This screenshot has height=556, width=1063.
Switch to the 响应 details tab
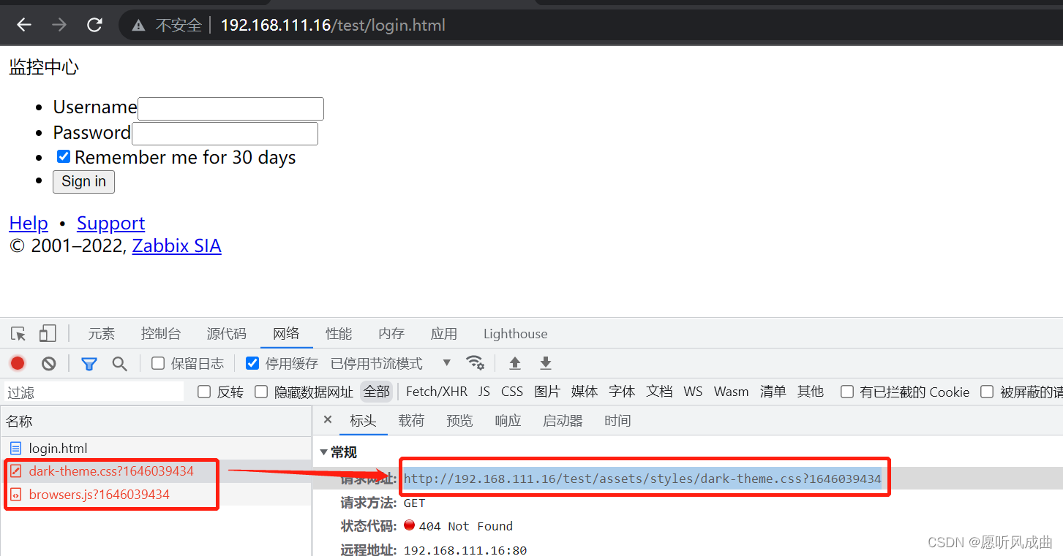[x=508, y=420]
